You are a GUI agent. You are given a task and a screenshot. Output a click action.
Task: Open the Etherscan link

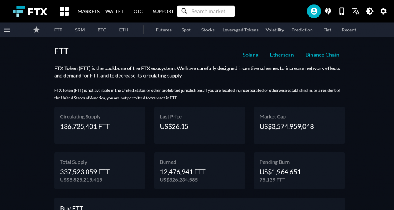click(x=282, y=55)
